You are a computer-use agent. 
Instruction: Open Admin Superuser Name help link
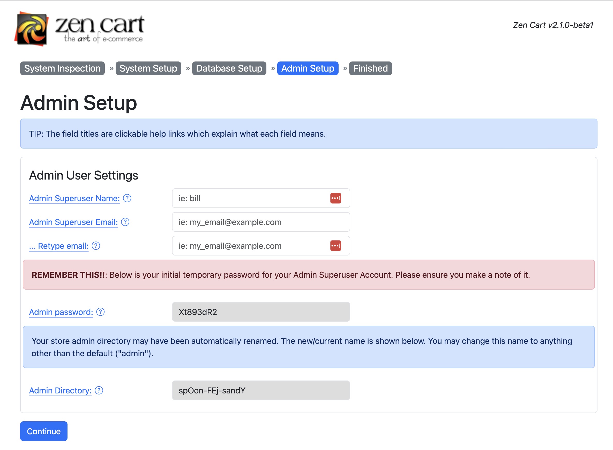[x=74, y=198]
